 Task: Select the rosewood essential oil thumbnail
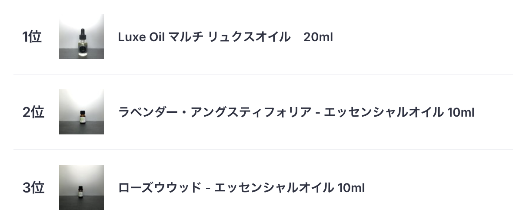tap(81, 187)
